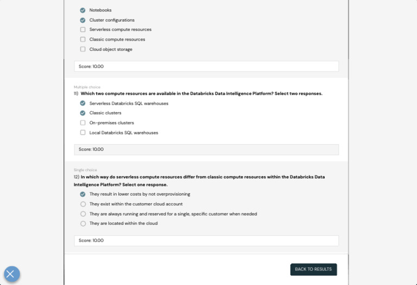417x285 pixels.
Task: Tick the Classic compute resources checkbox
Action: (x=83, y=40)
